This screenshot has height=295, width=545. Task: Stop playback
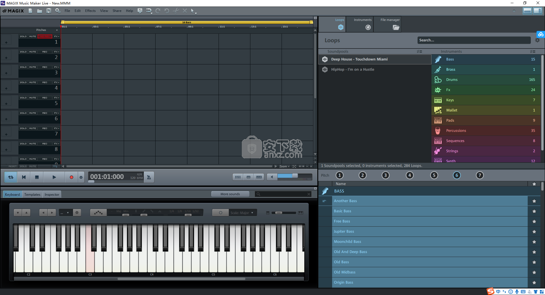37,177
